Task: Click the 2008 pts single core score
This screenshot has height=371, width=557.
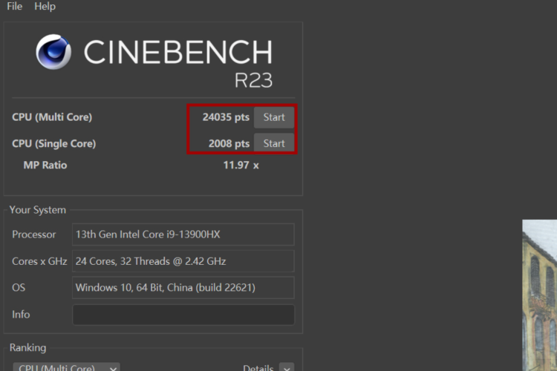Action: click(x=229, y=143)
